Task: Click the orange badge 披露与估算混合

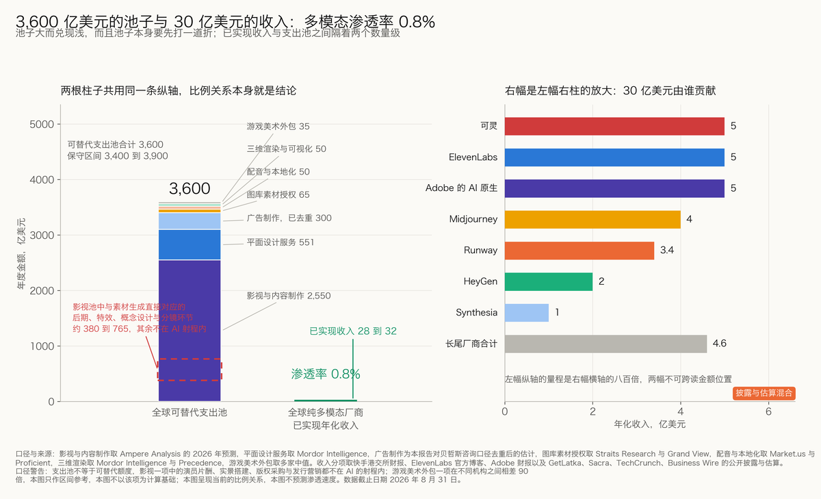Action: click(764, 393)
